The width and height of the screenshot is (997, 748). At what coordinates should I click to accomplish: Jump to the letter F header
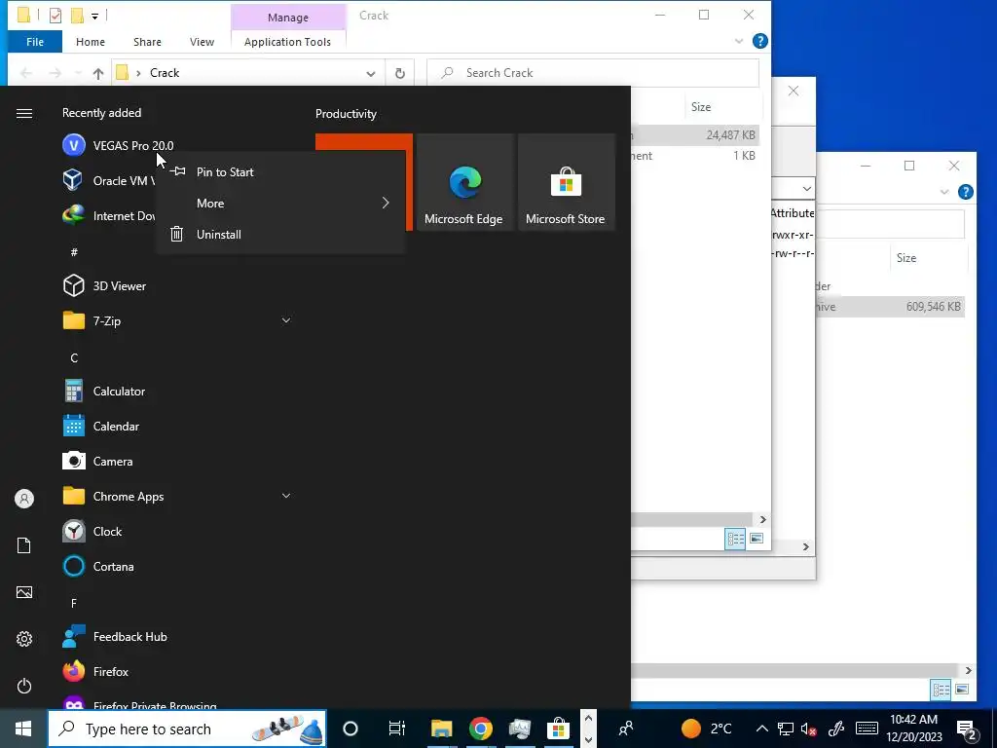[x=74, y=603]
